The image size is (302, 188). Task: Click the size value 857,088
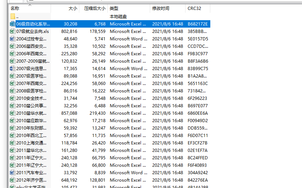coord(69,113)
